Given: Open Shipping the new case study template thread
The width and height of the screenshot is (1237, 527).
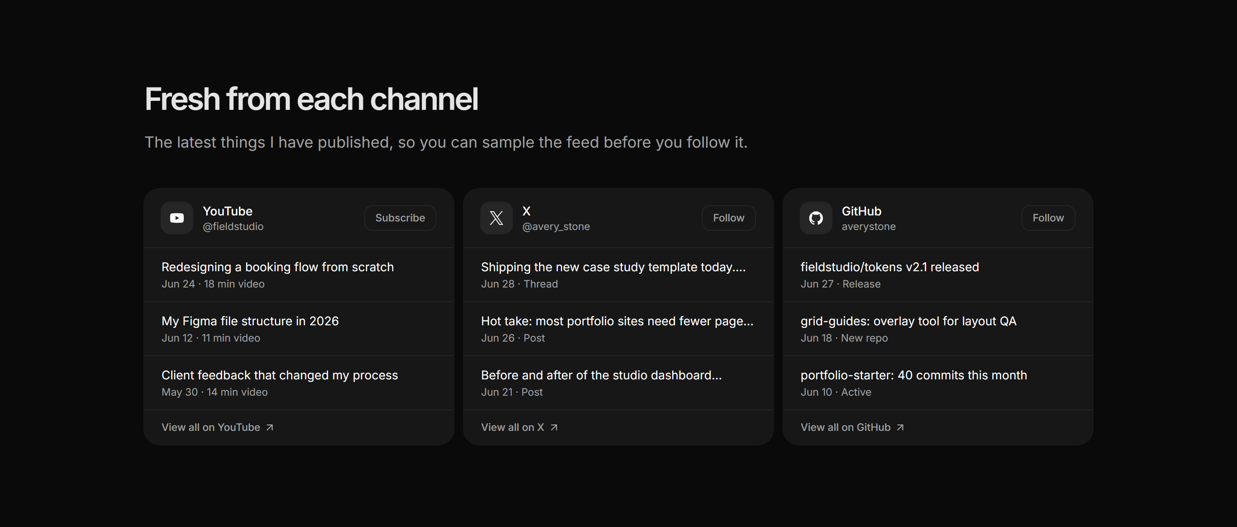Looking at the screenshot, I should [618, 275].
